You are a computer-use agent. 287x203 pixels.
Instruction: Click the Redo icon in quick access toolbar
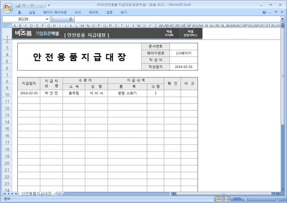click(x=32, y=5)
